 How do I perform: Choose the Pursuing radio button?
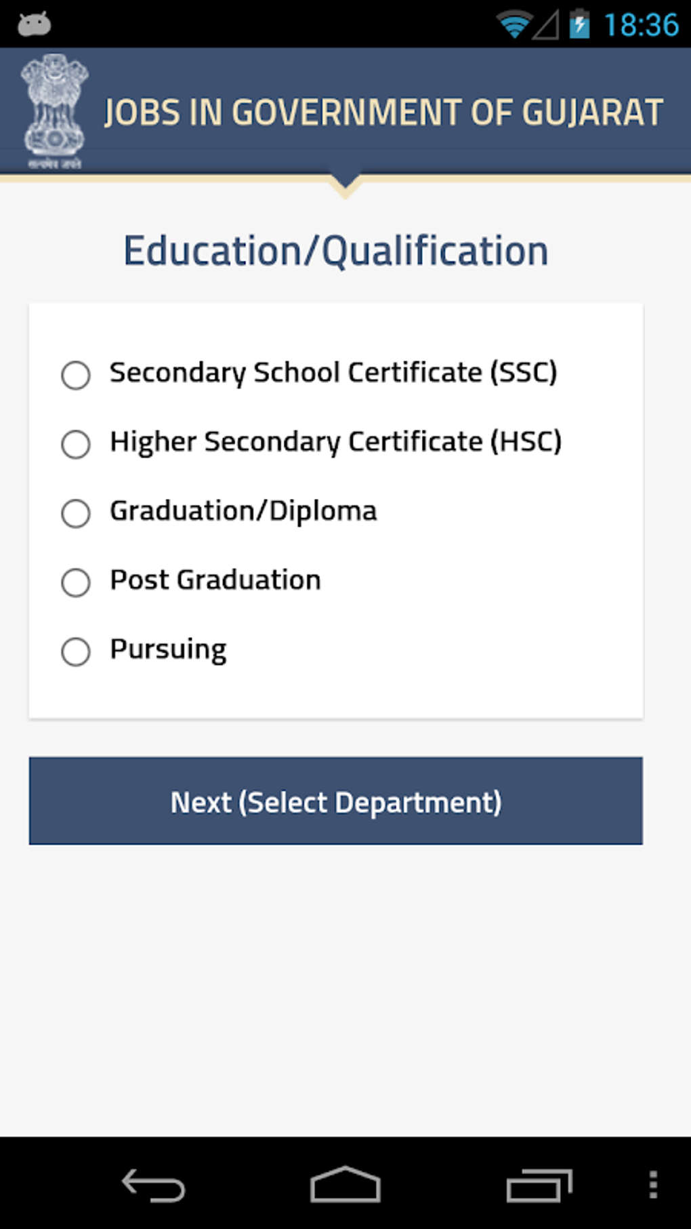click(x=76, y=651)
